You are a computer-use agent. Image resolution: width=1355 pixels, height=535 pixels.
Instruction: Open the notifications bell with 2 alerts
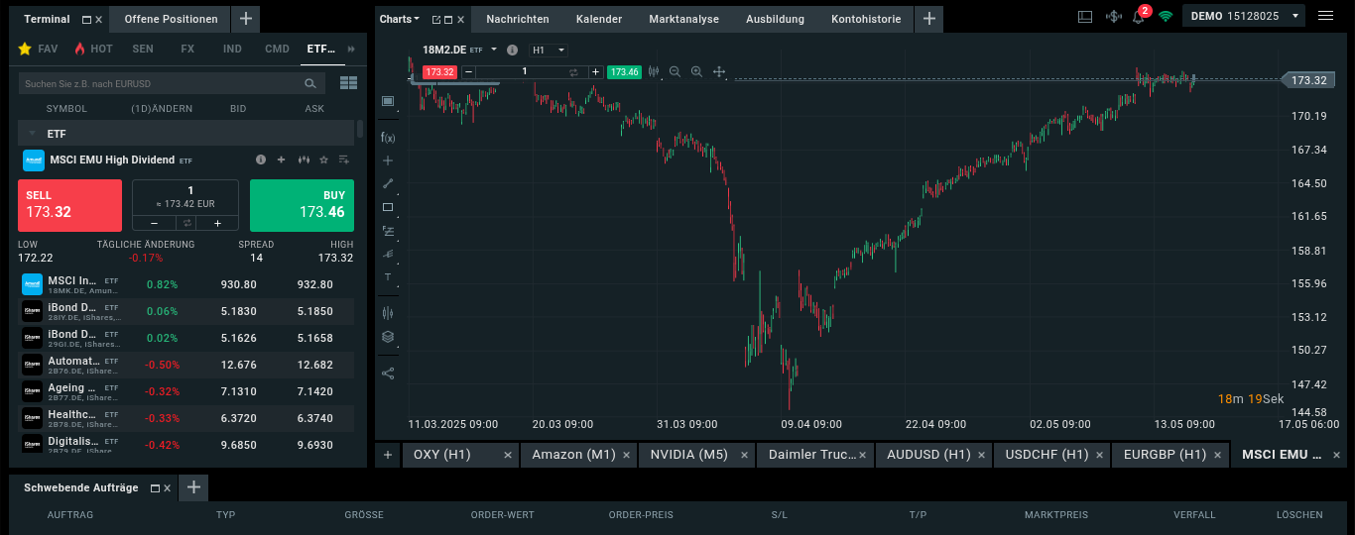click(x=1140, y=16)
